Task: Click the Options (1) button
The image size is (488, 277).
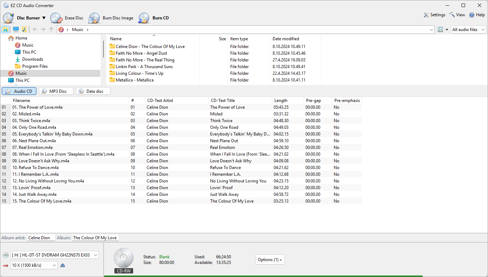Action: coord(270,260)
